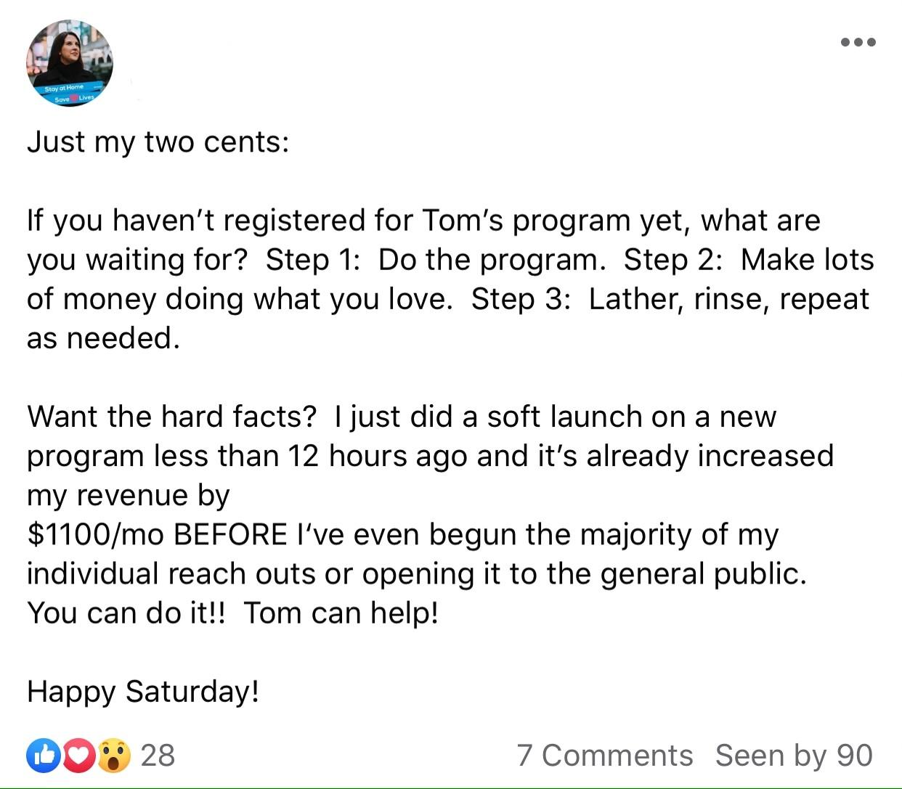Image resolution: width=902 pixels, height=789 pixels.
Task: Click the 'Step 2:' text
Action: coord(673,260)
